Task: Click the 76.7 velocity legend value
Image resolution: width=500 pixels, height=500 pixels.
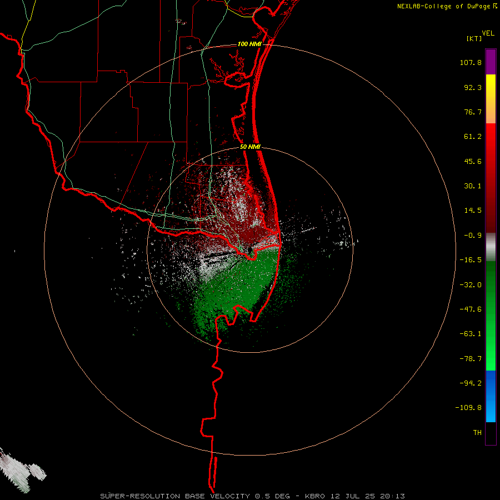Action: click(x=473, y=112)
